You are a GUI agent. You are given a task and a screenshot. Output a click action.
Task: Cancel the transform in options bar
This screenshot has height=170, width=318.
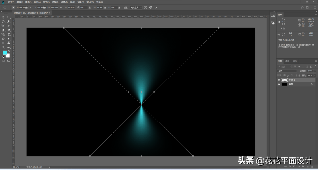(151, 7)
